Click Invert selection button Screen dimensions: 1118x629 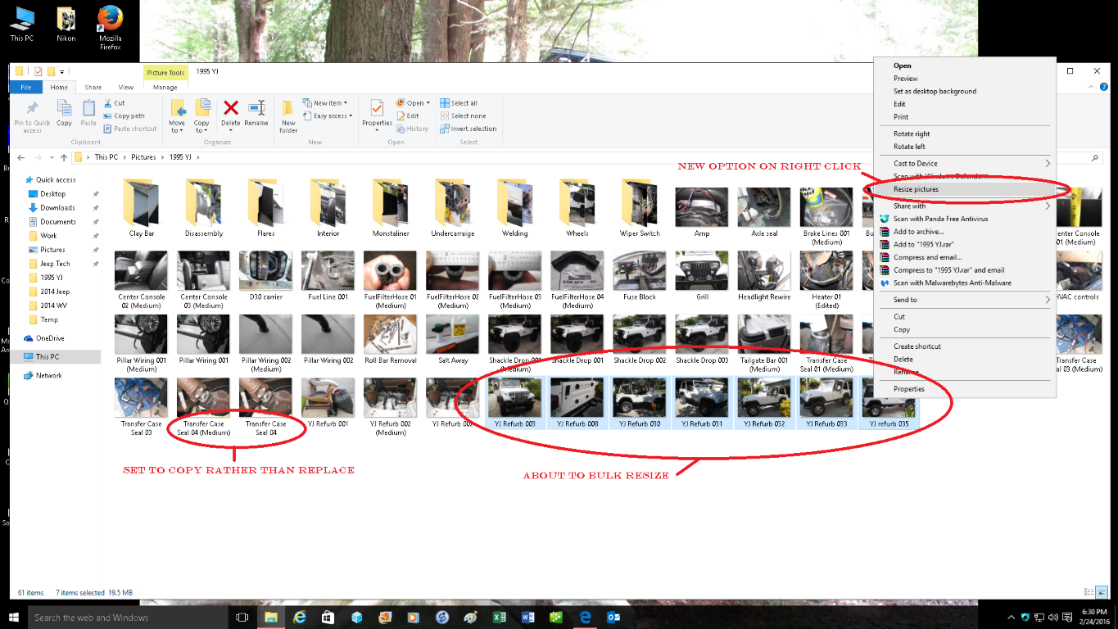473,129
